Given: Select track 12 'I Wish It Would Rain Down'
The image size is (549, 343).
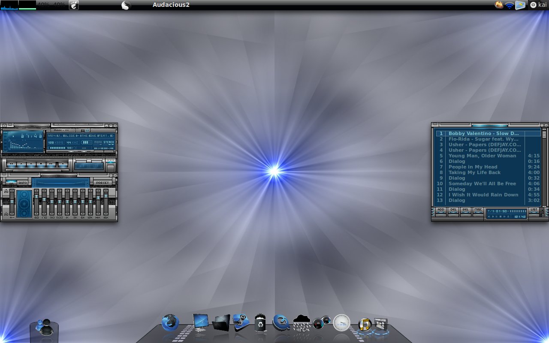Looking at the screenshot, I should (488, 195).
